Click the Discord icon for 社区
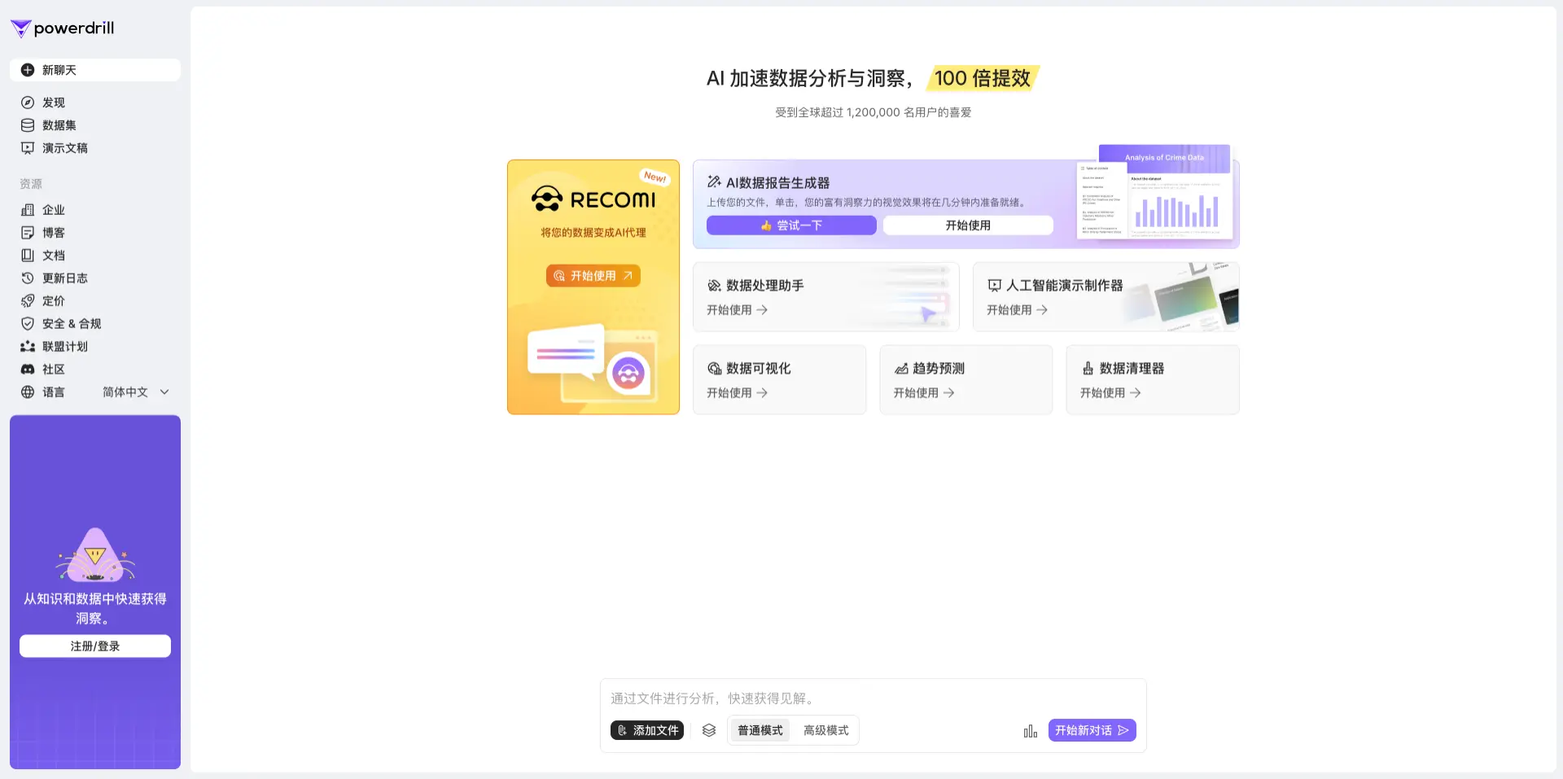1563x779 pixels. [x=28, y=370]
